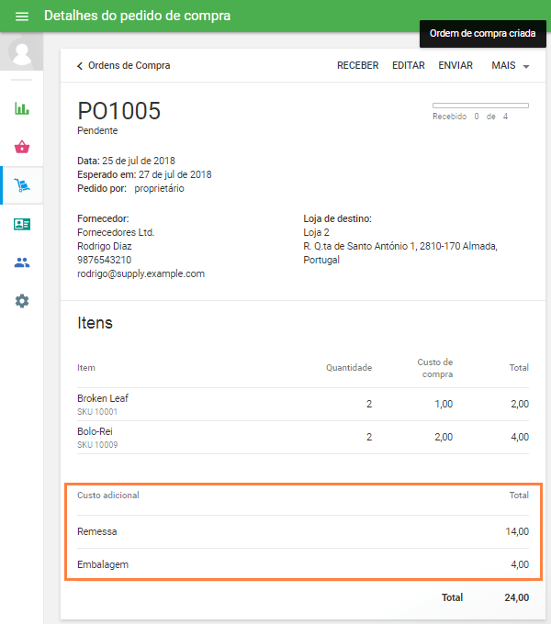This screenshot has height=624, width=551.
Task: Select the inventory hand truck icon
Action: pyautogui.click(x=22, y=185)
